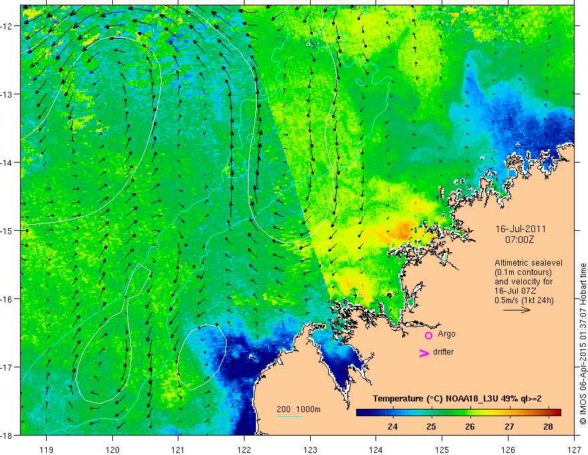588x455 pixels.
Task: Click the '0.5m/s (1kt 24h)' text
Action: 524,300
